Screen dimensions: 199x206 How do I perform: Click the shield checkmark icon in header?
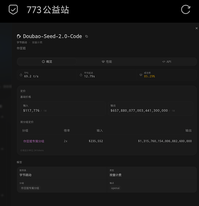(13, 9)
